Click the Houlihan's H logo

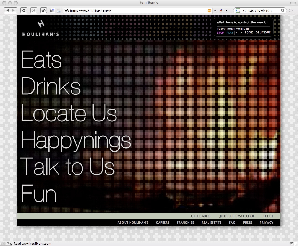(x=41, y=24)
